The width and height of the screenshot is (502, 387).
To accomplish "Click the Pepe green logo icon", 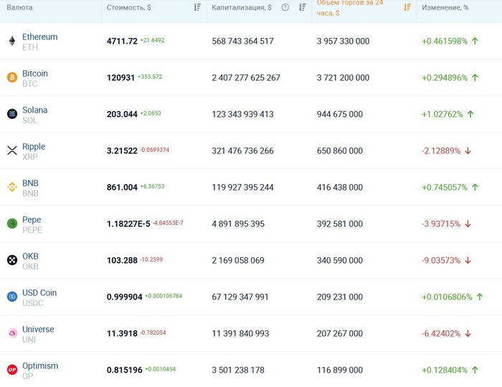I will (x=12, y=224).
